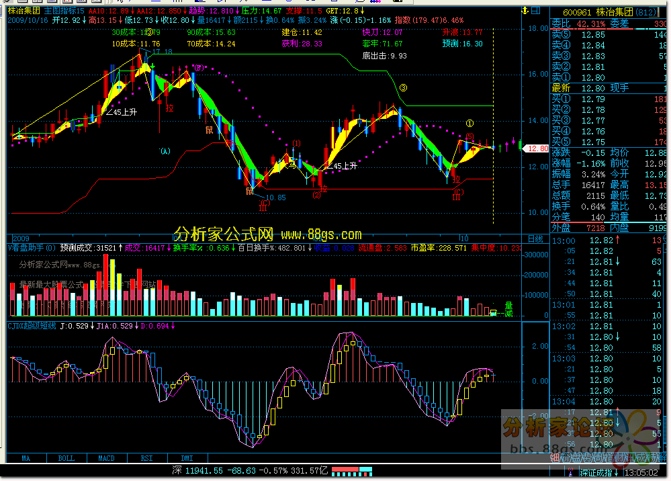
Task: Click the 13:02 12.81 tick row
Action: [608, 326]
